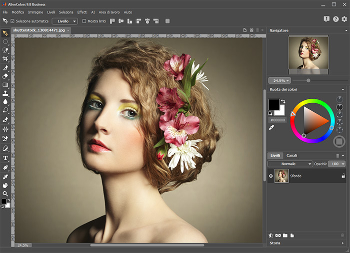350x253 pixels.
Task: Select the elliptical selection tool
Action: (x=5, y=41)
